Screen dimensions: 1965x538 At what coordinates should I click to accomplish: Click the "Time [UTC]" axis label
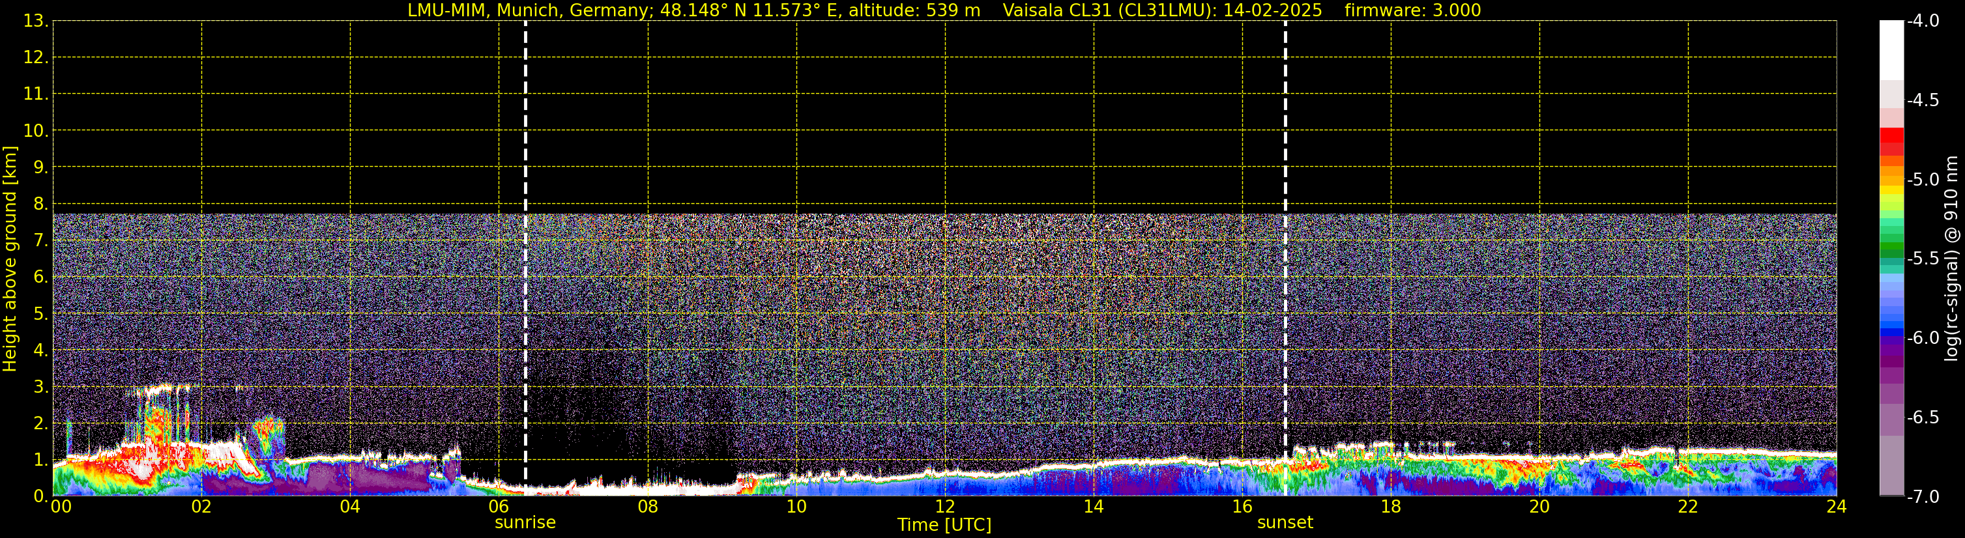click(944, 525)
